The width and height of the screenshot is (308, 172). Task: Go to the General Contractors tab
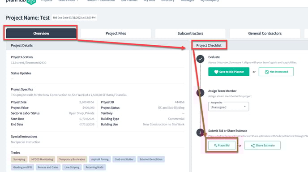pos(265,34)
